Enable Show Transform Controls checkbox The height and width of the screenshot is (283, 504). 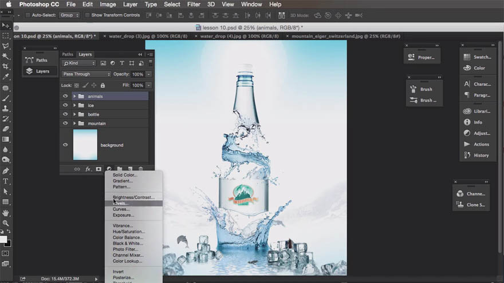[x=87, y=15]
